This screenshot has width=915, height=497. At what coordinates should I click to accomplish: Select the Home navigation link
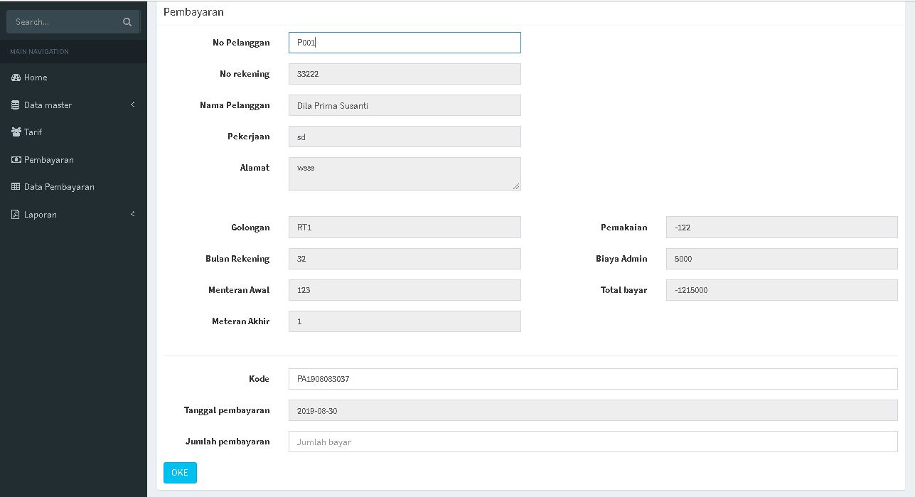(x=34, y=77)
